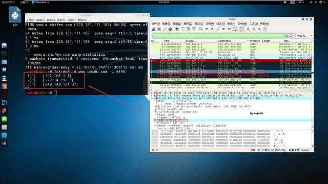
Task: Reset Wireshark text to normal size
Action: pyautogui.click(x=260, y=29)
